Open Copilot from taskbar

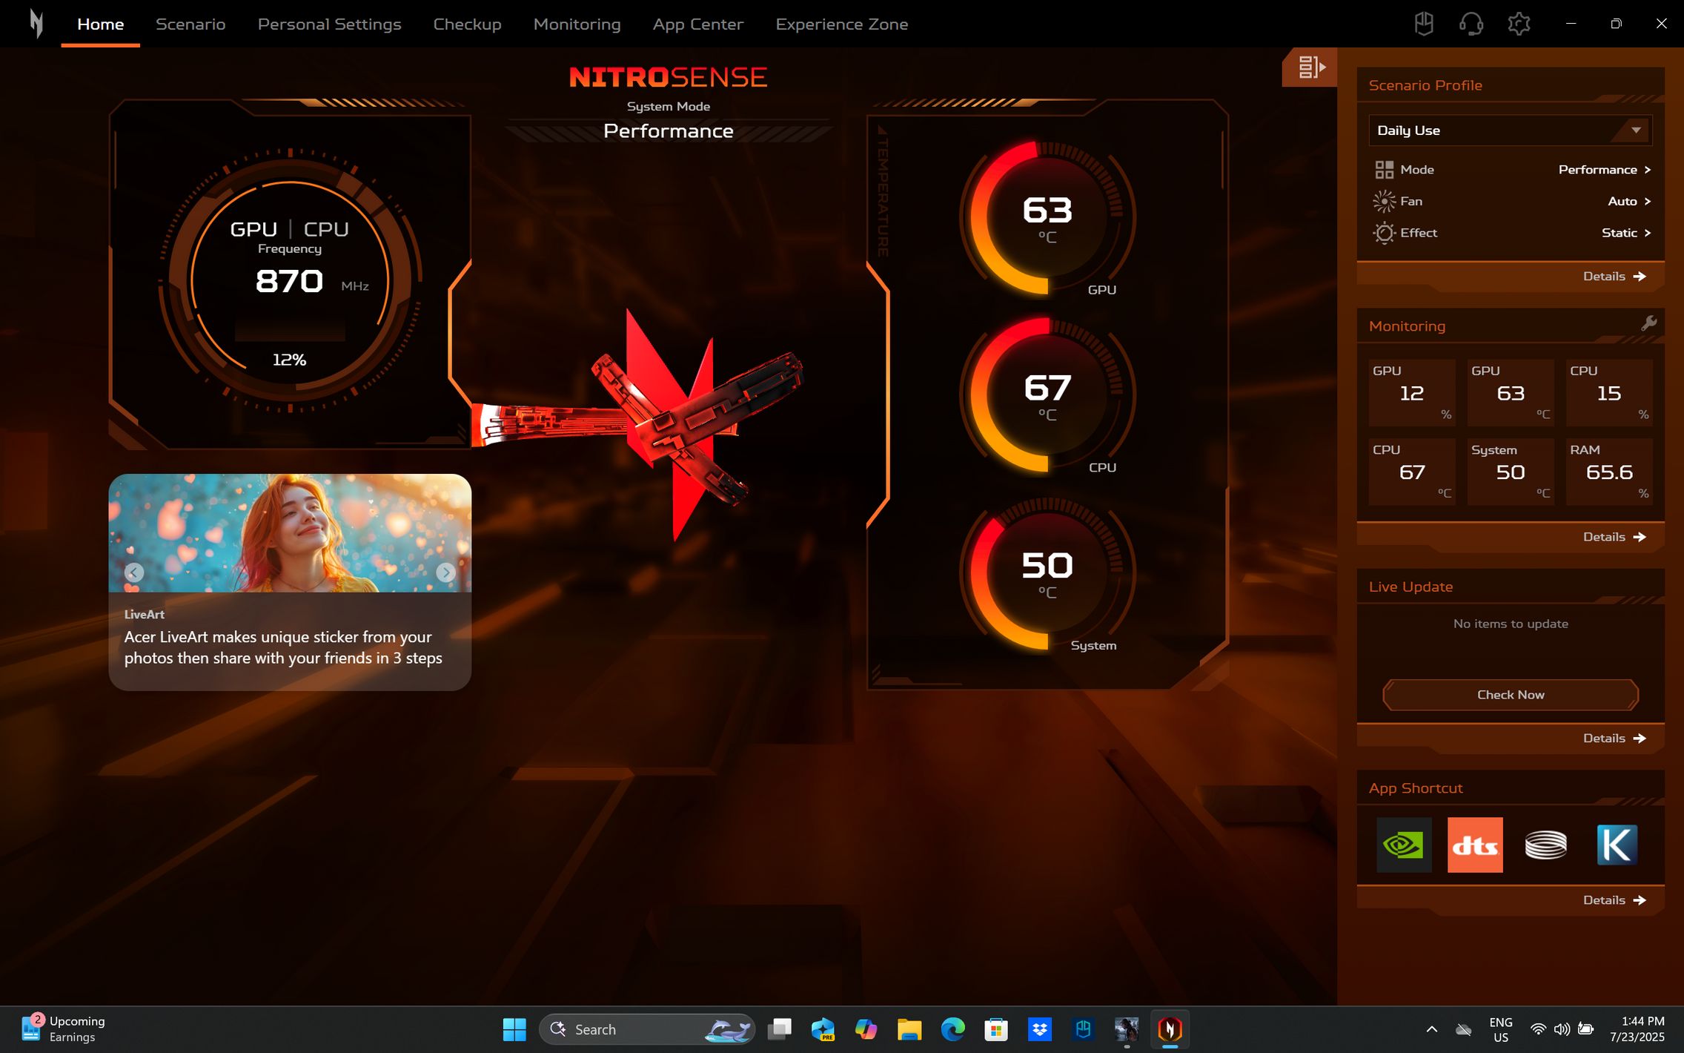pos(866,1029)
